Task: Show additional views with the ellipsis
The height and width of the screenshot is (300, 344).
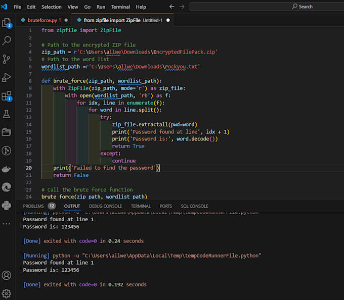Action: click(7, 223)
